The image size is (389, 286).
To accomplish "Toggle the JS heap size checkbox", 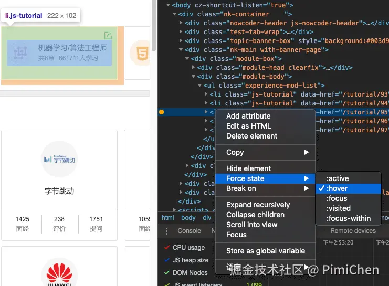I will pyautogui.click(x=167, y=260).
